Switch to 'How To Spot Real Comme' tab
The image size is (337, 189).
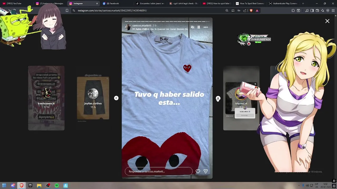250,3
